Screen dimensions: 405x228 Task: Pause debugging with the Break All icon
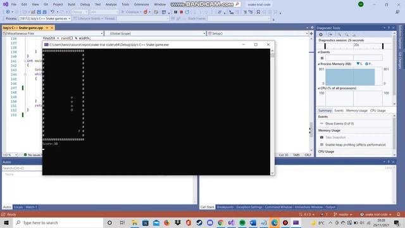tap(176, 12)
